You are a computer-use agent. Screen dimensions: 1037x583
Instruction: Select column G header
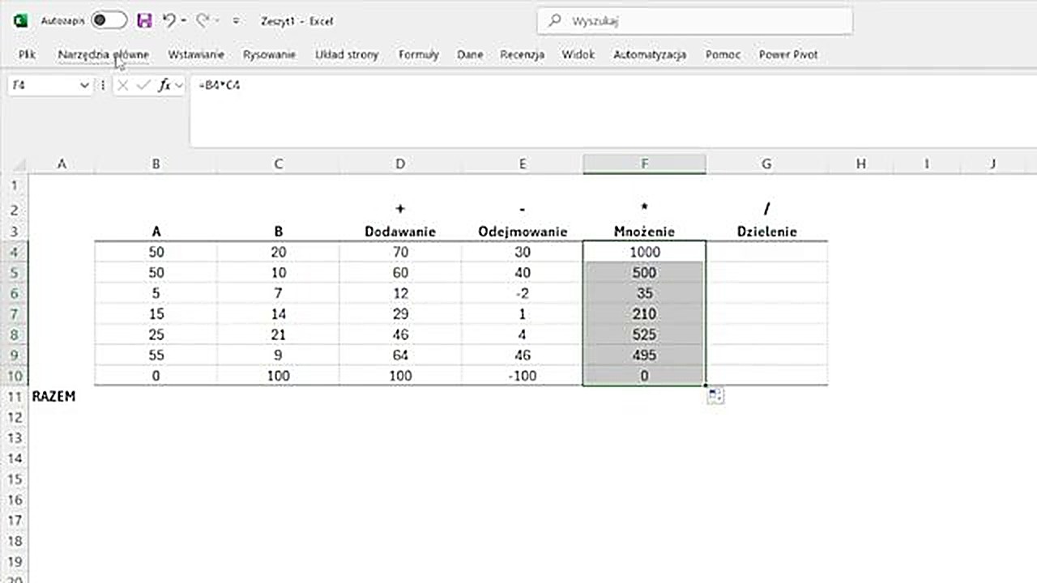coord(766,164)
